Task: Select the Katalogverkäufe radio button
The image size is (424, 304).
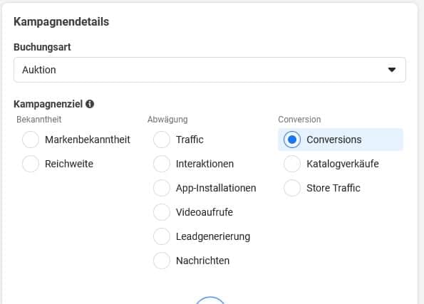Action: coord(292,164)
